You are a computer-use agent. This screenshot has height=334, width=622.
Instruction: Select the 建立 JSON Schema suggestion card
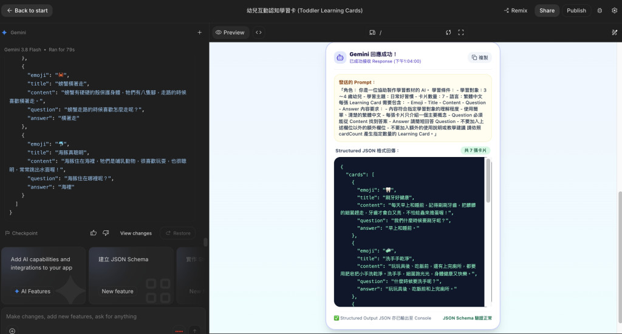pyautogui.click(x=131, y=275)
